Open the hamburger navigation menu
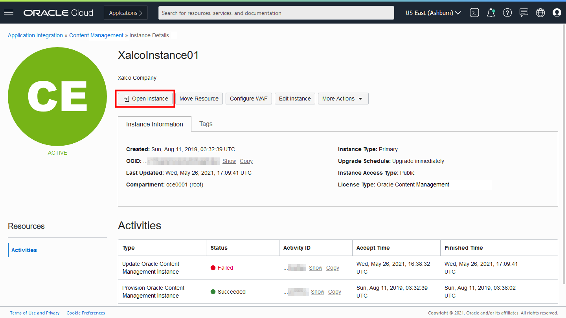The width and height of the screenshot is (566, 318). pos(9,13)
